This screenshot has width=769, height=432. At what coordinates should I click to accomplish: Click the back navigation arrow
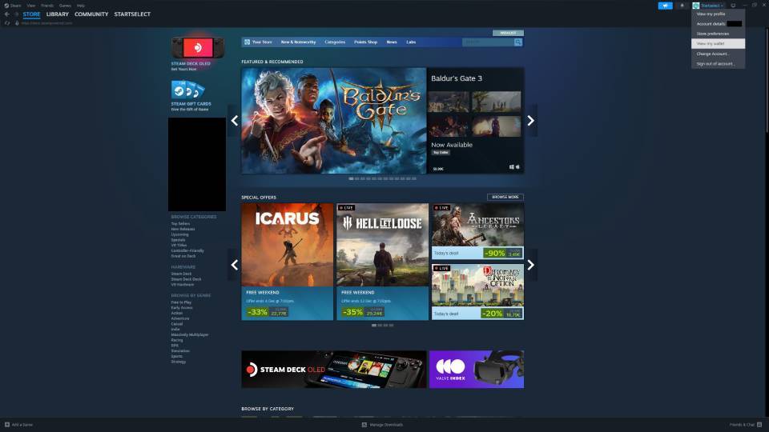point(7,14)
